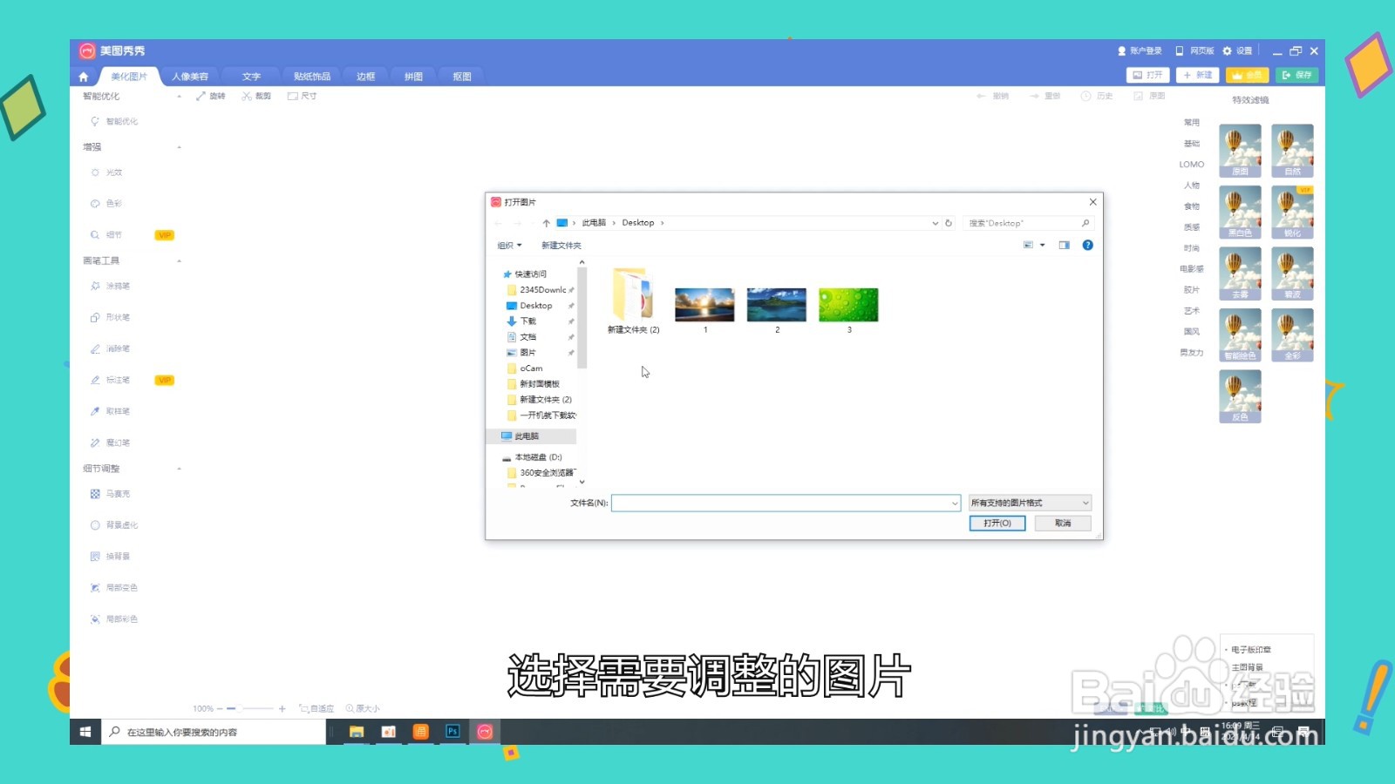Select the green image thumbnail 3
The height and width of the screenshot is (784, 1395).
pos(848,310)
